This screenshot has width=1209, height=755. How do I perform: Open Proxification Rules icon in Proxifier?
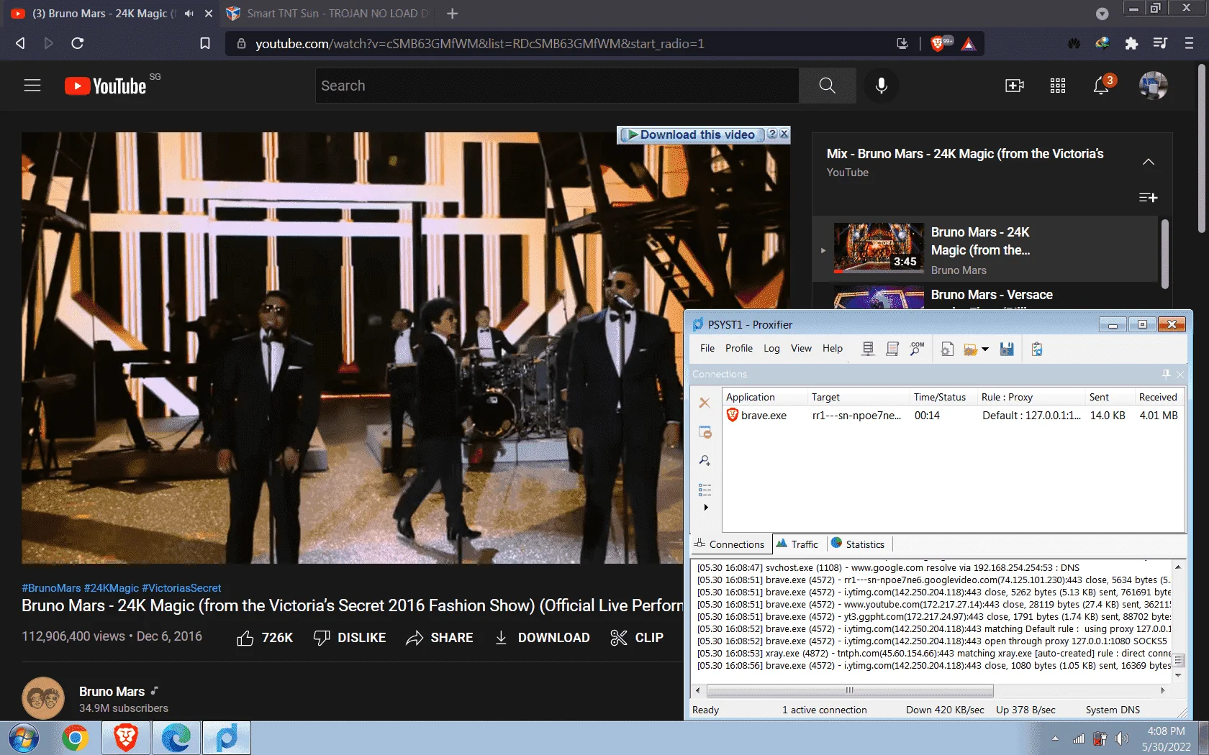click(x=892, y=349)
